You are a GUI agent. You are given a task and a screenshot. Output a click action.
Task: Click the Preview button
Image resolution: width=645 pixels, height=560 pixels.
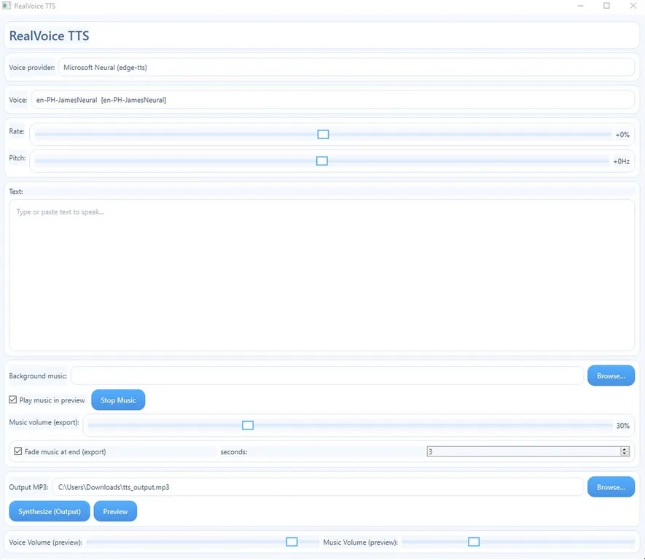click(115, 512)
